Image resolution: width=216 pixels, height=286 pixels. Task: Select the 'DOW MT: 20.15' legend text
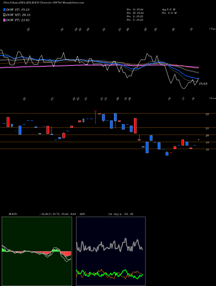[x=18, y=15]
